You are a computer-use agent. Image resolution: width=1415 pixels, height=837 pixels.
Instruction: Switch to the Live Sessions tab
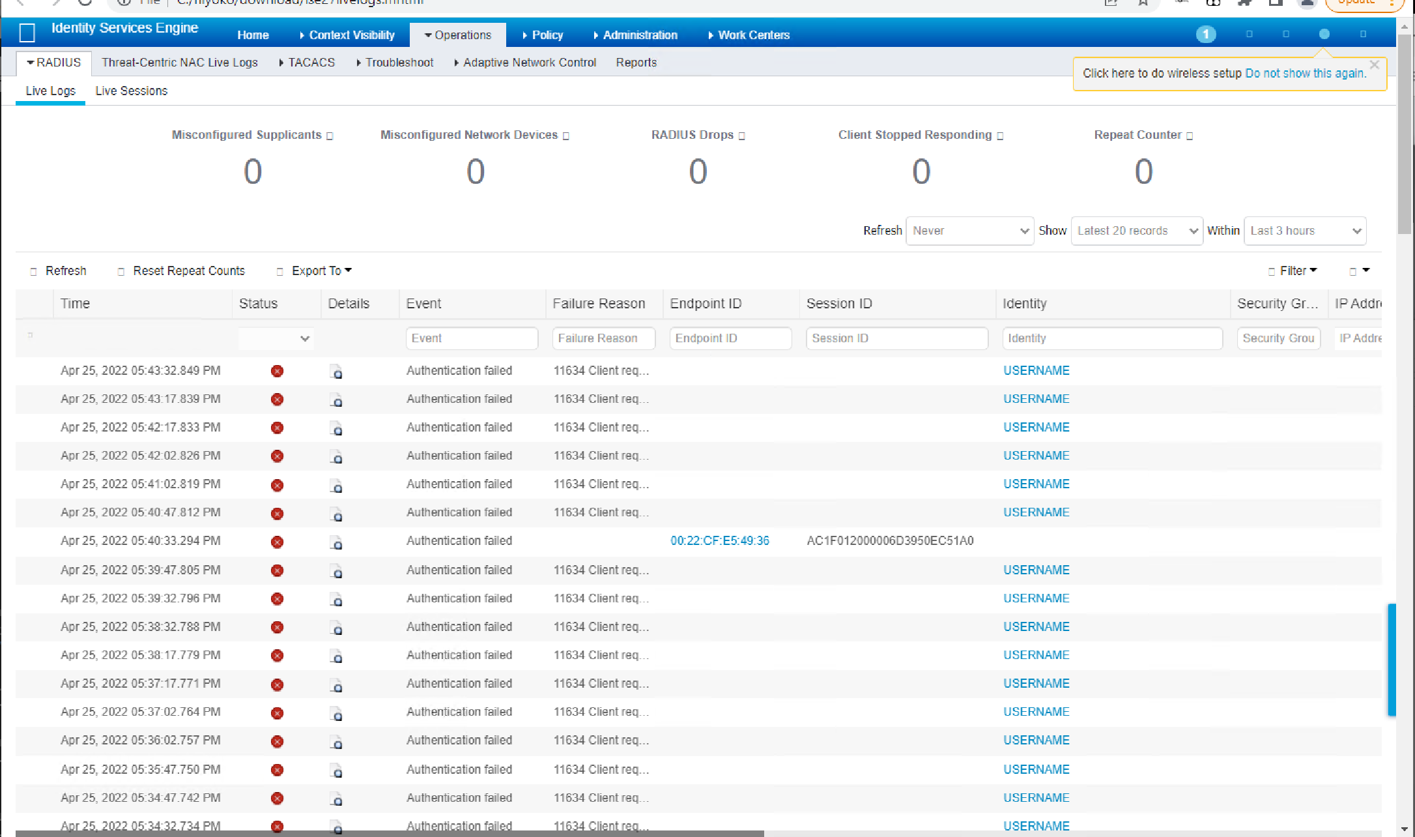(131, 91)
